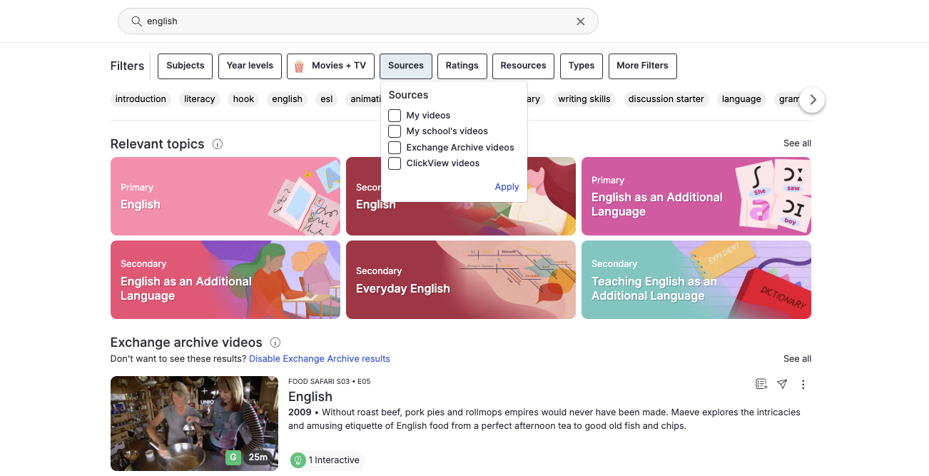Screen dimensions: 929x476
Task: Click the search magnifier icon
Action: (136, 21)
